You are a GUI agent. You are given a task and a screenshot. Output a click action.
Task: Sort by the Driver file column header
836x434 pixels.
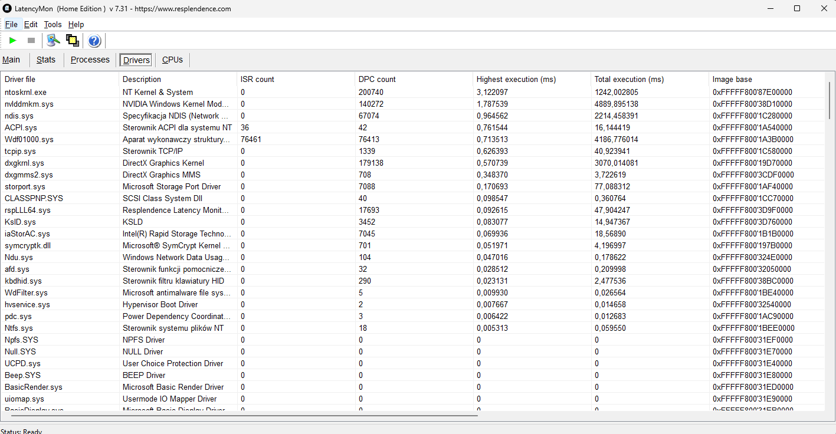pyautogui.click(x=60, y=79)
